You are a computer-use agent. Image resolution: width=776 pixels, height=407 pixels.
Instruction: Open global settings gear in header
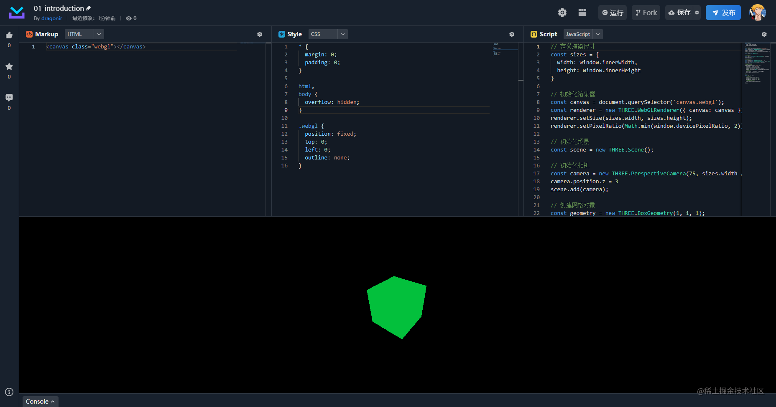[562, 13]
